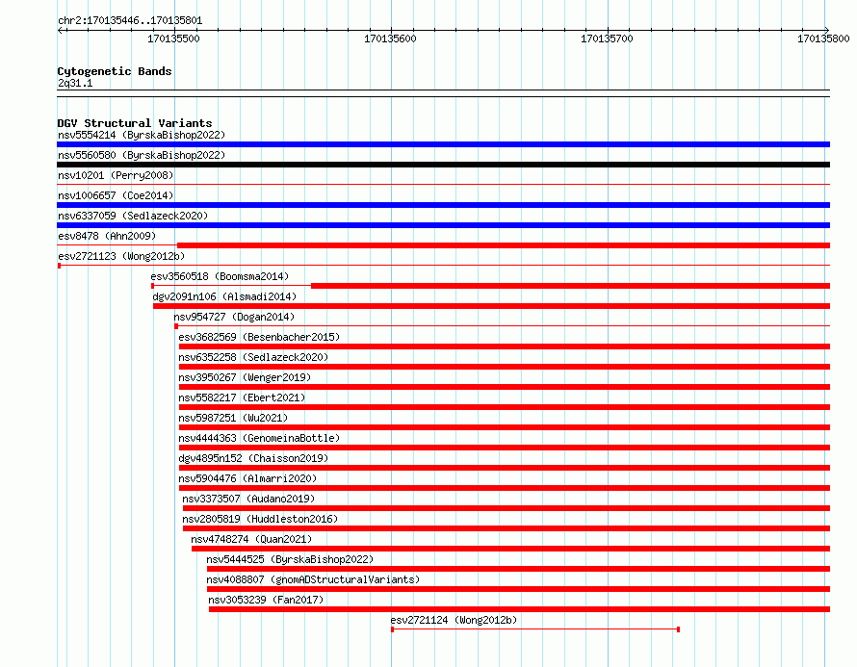Click the black bar under nsv5560580
Screen dimensions: 857x667
point(443,165)
